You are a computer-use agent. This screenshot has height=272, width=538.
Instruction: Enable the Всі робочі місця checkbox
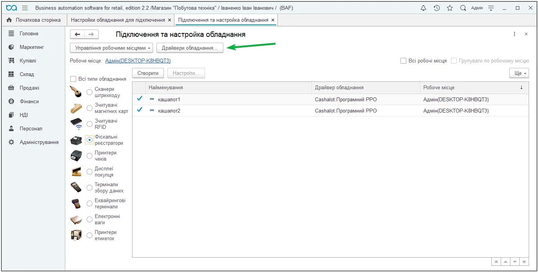tap(403, 61)
